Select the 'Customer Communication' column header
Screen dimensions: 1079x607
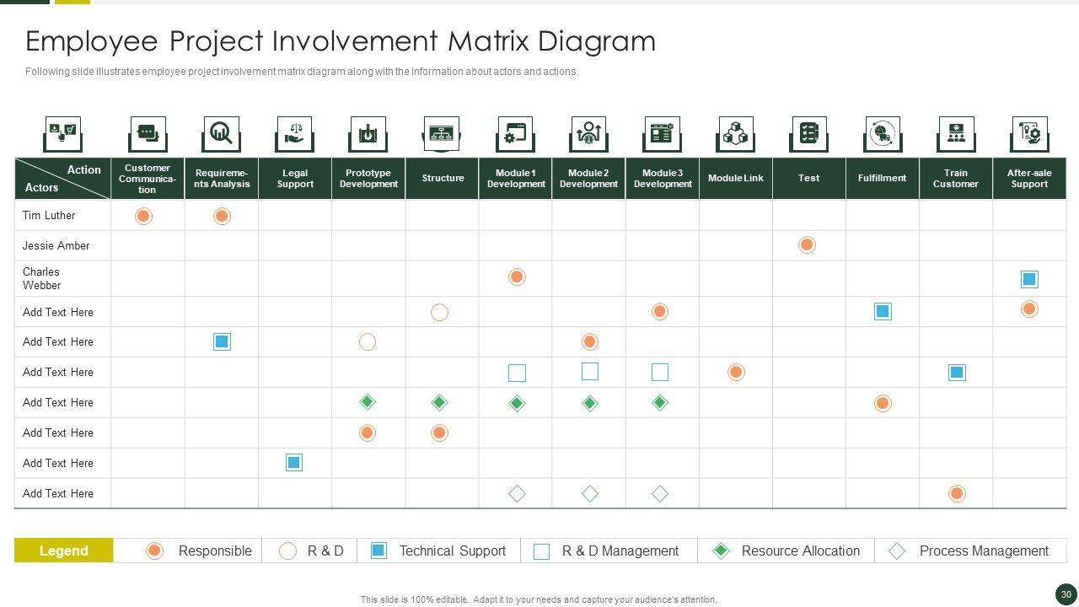[x=148, y=179]
